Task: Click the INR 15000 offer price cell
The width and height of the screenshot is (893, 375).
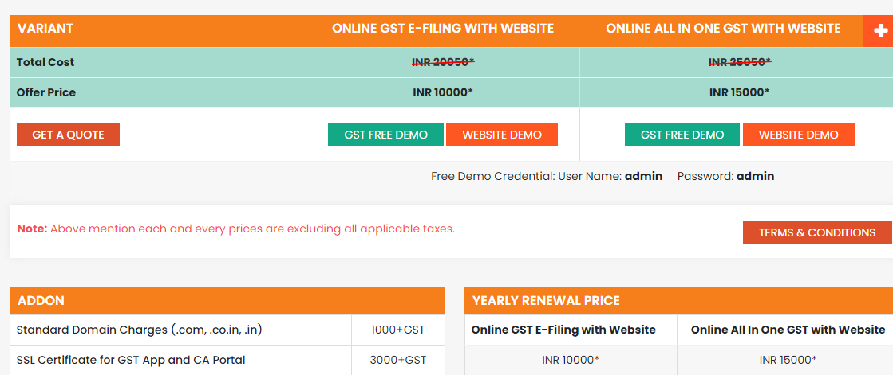Action: tap(739, 92)
